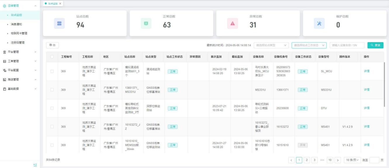Collapse sidebar using bottom fold icon
Viewport: 389px width, 168px height.
pyautogui.click(x=35, y=165)
